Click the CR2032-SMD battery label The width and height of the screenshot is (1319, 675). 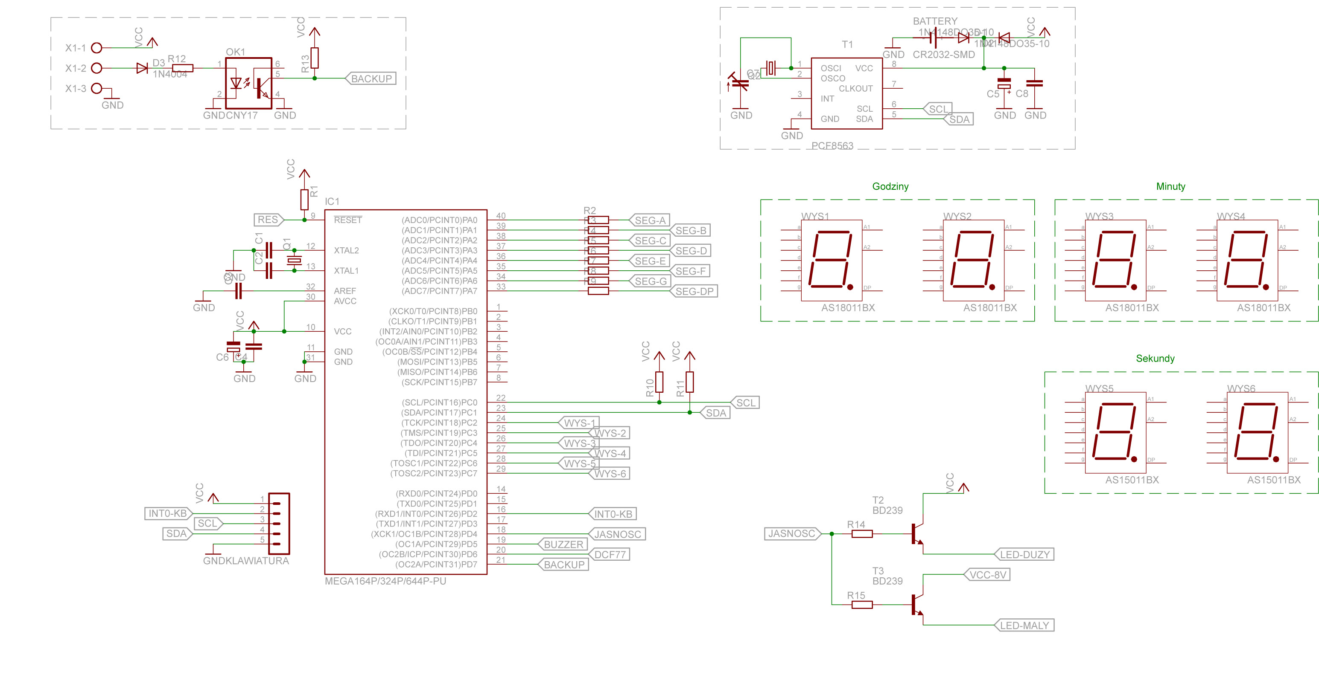pos(944,54)
